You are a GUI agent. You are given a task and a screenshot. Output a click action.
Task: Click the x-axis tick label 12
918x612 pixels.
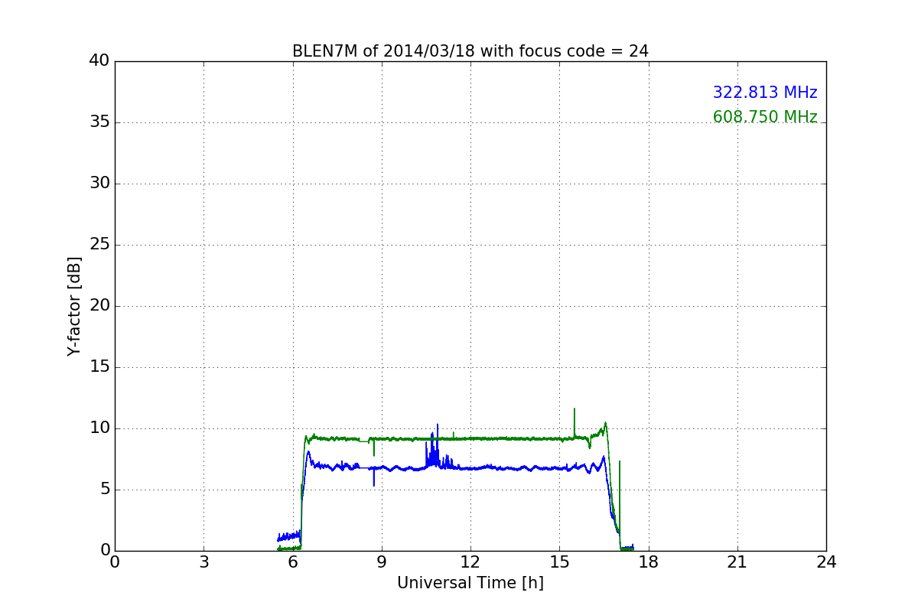point(470,562)
